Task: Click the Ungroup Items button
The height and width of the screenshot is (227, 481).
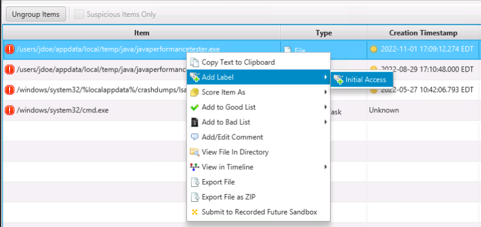Action: 36,14
